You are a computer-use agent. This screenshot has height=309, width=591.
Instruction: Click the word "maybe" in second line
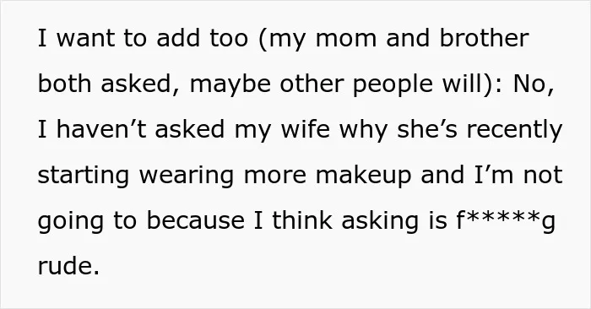[x=230, y=84]
